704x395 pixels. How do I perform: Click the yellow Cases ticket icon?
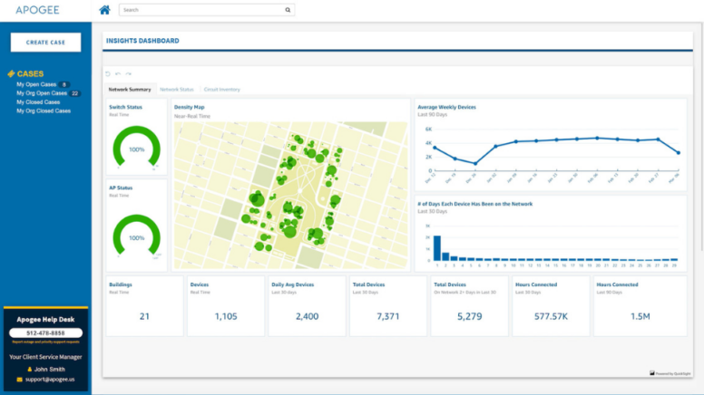tap(10, 74)
